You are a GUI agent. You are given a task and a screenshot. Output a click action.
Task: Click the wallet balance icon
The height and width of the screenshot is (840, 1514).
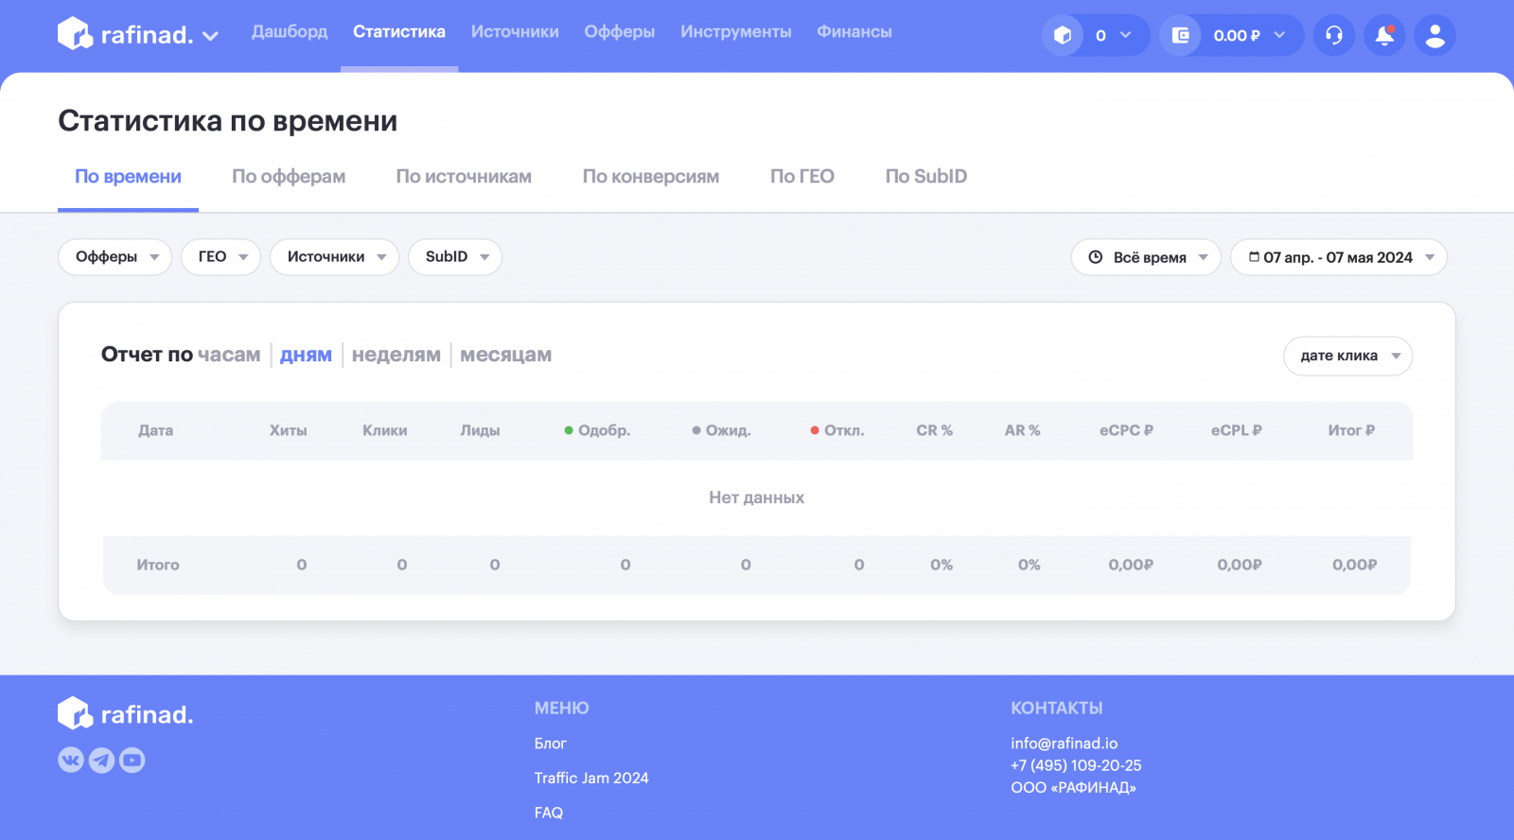pos(1181,35)
